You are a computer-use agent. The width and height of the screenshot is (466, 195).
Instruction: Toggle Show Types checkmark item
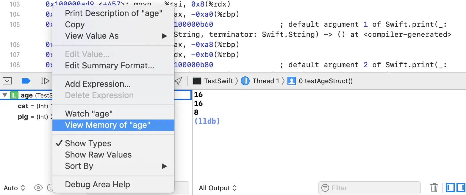(113, 144)
